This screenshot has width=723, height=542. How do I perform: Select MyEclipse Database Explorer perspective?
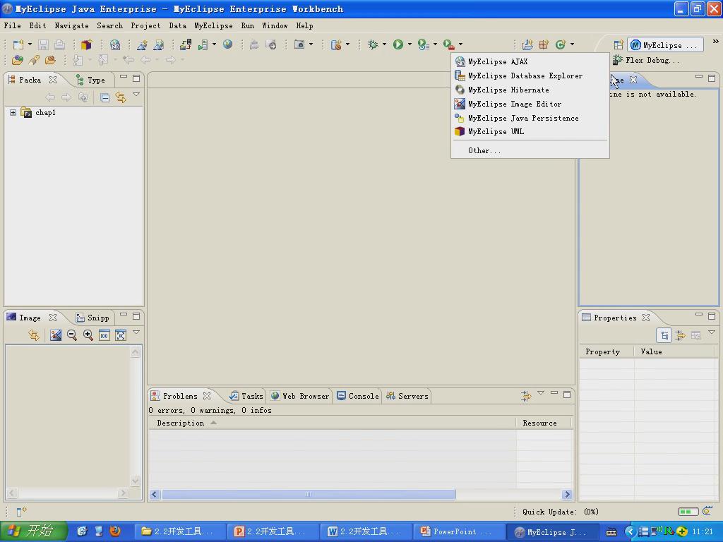(x=530, y=76)
